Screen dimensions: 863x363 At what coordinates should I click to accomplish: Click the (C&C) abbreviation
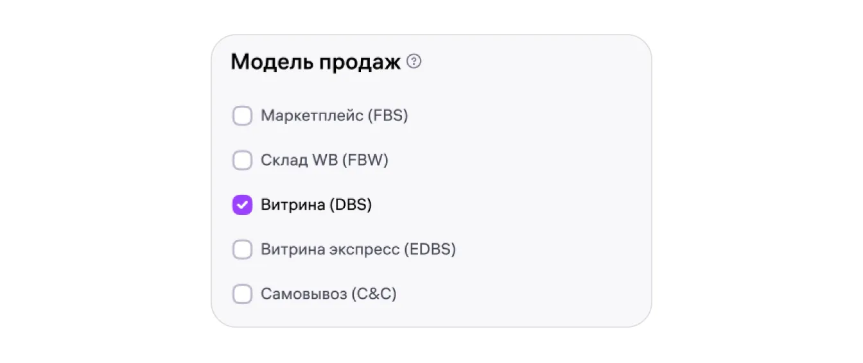(374, 294)
